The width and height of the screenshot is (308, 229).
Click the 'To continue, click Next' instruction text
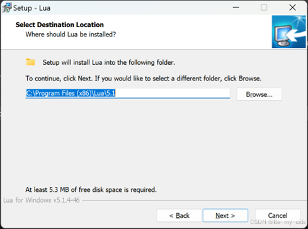click(x=144, y=79)
